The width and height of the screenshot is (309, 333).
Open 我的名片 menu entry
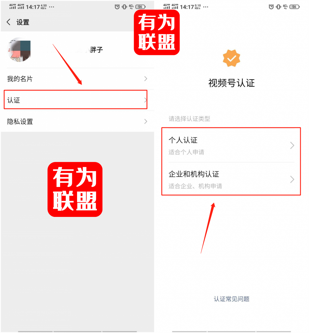click(x=77, y=79)
